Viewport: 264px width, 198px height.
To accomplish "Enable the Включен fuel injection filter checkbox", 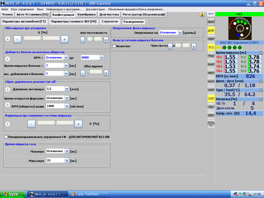I will click(x=114, y=46).
